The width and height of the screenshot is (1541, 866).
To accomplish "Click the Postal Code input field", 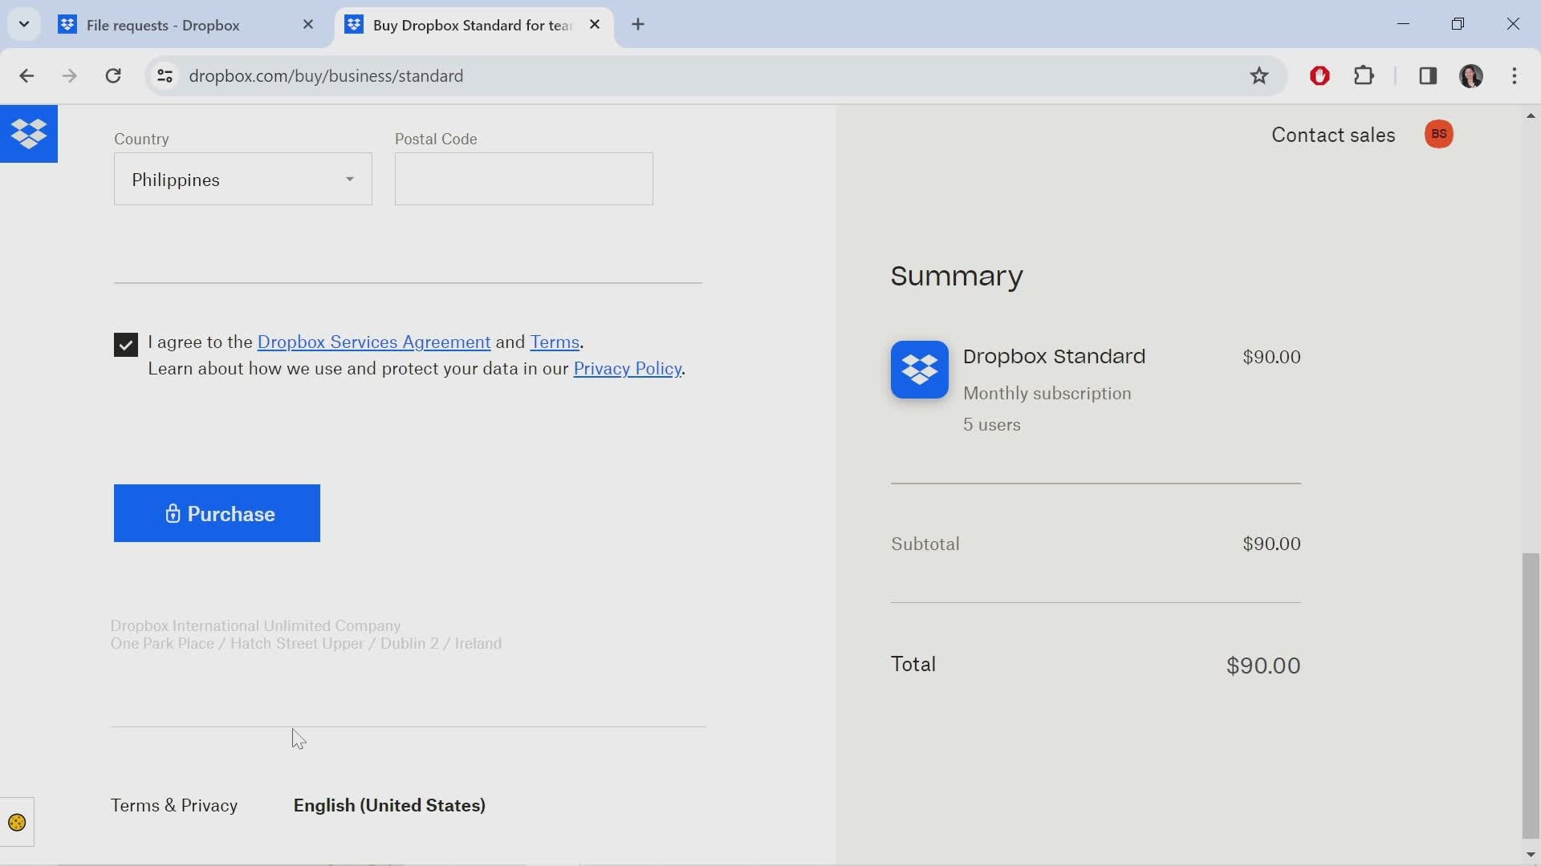I will coord(524,179).
